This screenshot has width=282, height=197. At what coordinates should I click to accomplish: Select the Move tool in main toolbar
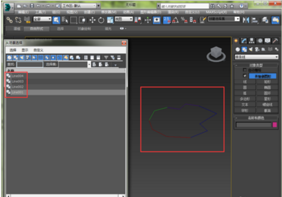(92, 20)
